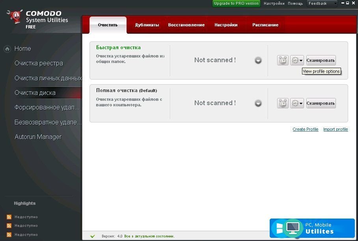Click the third Недоступно highlight text
Image resolution: width=358 pixels, height=241 pixels.
click(x=26, y=235)
